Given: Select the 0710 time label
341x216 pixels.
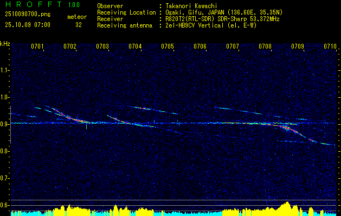Looking at the screenshot, I should point(330,47).
